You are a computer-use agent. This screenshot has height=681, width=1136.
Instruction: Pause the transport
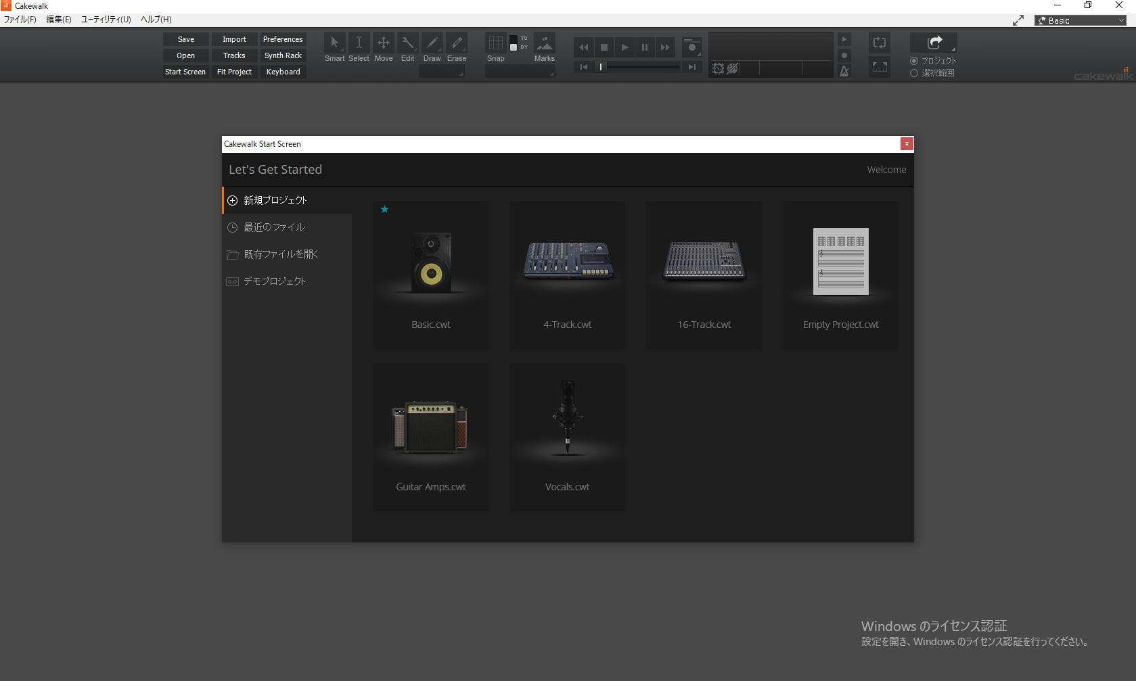644,47
